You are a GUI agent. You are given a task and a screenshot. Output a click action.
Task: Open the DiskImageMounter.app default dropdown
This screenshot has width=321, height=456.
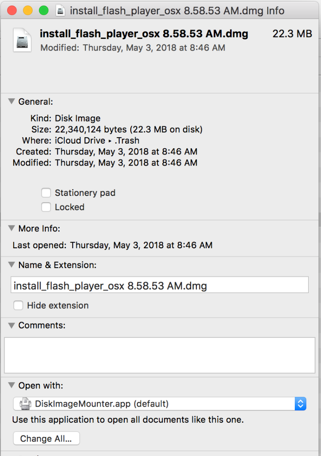point(159,404)
